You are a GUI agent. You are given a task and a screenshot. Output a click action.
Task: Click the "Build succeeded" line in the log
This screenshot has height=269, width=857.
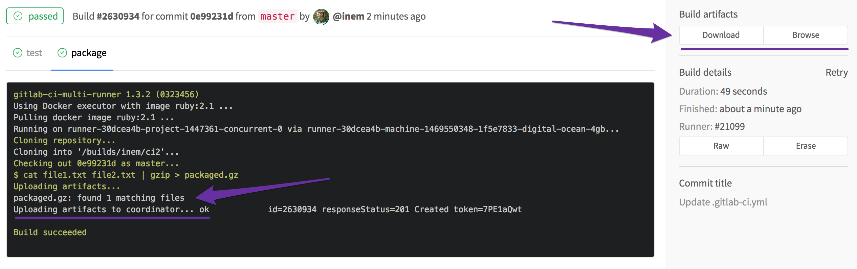tap(50, 233)
